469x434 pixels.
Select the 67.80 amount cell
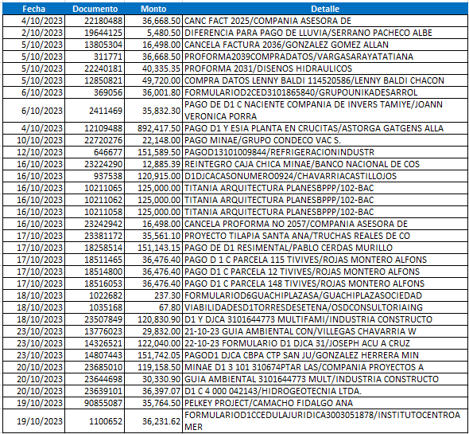[x=153, y=307]
